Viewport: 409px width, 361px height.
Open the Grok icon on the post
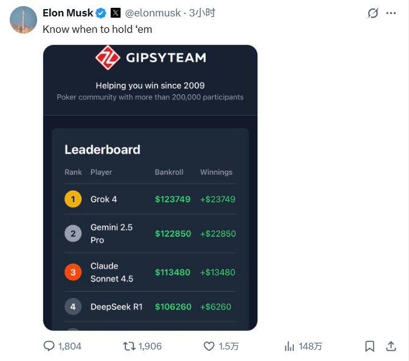374,13
